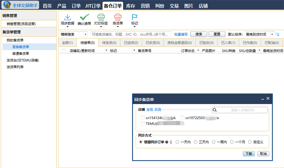Open 销售管理(货品运营) in sidebar
The height and width of the screenshot is (168, 284).
[x=21, y=24]
